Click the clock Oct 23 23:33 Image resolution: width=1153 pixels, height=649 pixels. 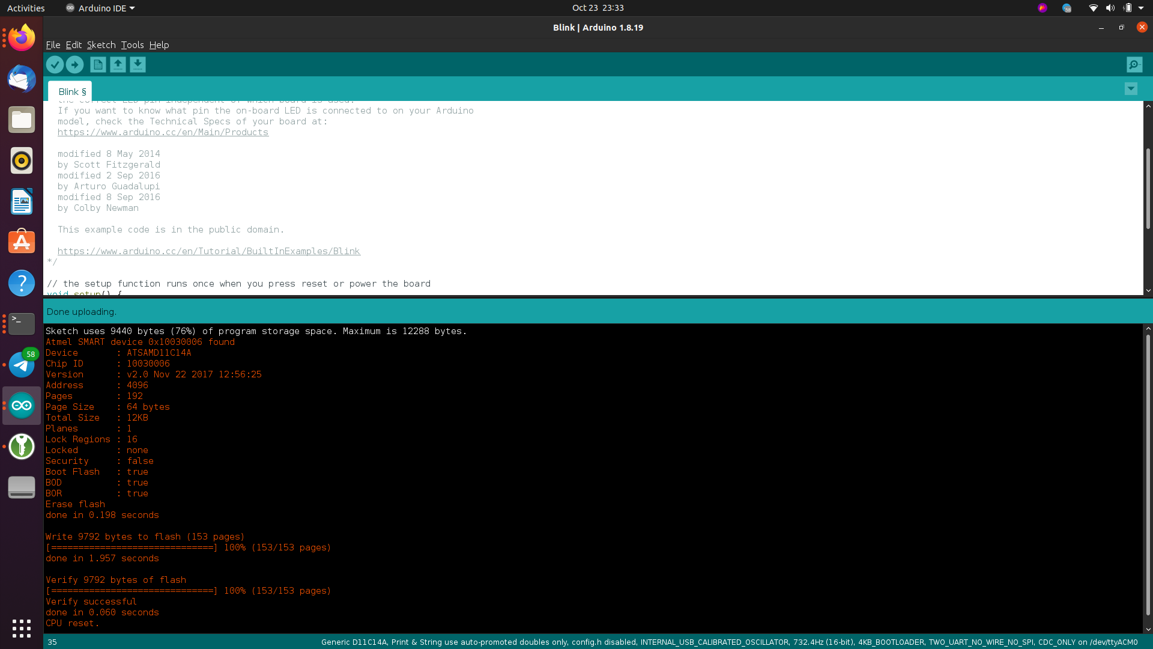(x=598, y=8)
